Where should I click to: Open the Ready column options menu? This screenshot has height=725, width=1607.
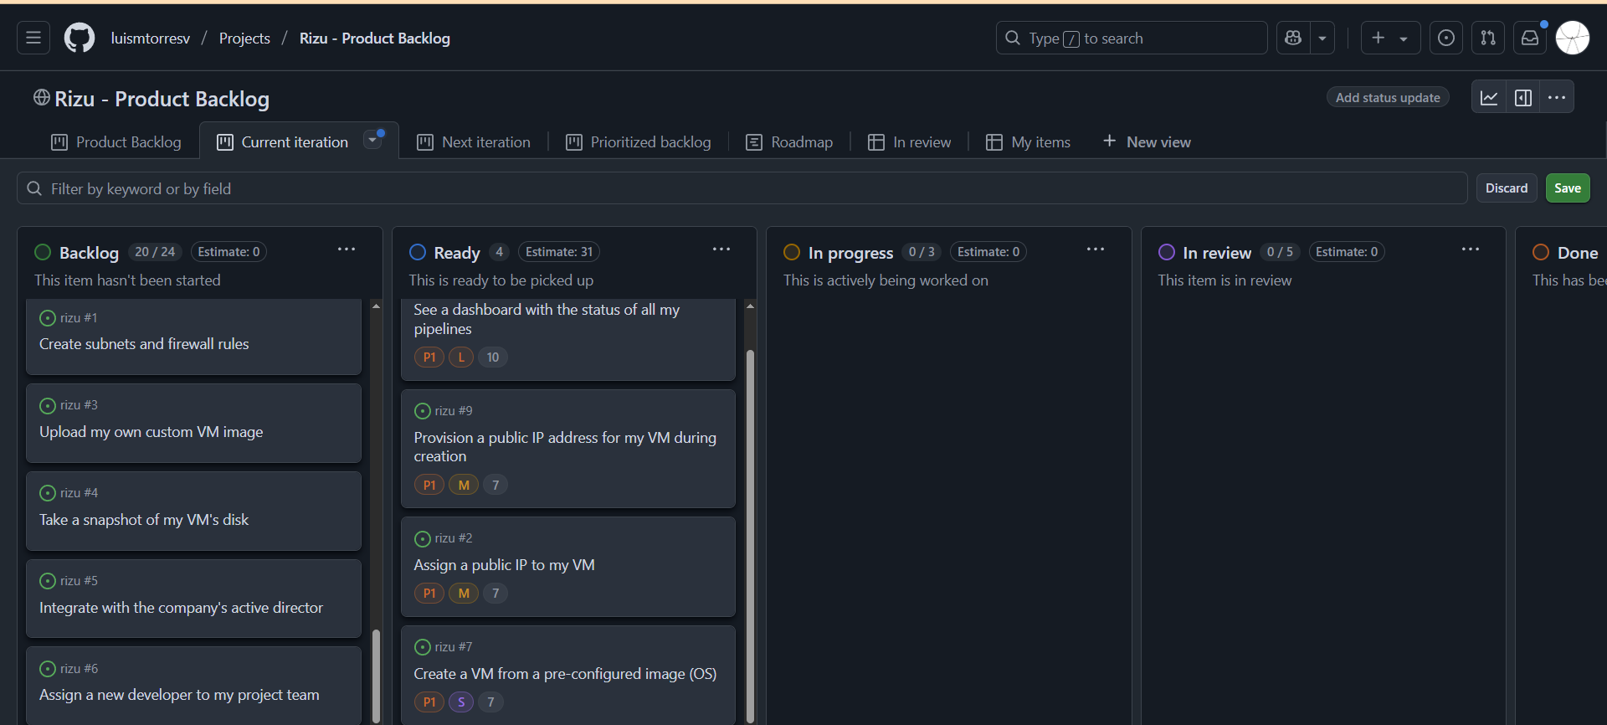(721, 249)
